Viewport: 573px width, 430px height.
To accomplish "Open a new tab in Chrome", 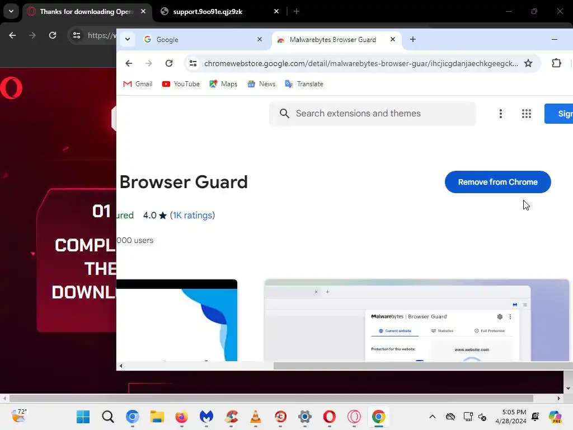I will (x=412, y=39).
